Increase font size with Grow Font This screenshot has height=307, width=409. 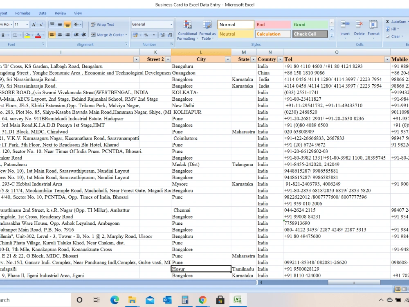(x=34, y=25)
